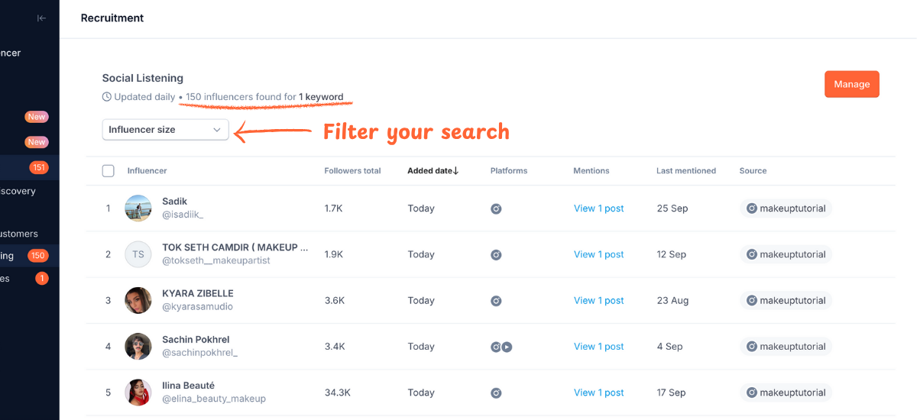Toggle the select-all influencers checkbox

tap(109, 171)
